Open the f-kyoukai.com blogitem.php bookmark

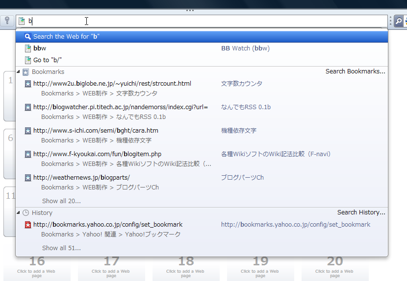pyautogui.click(x=202, y=159)
